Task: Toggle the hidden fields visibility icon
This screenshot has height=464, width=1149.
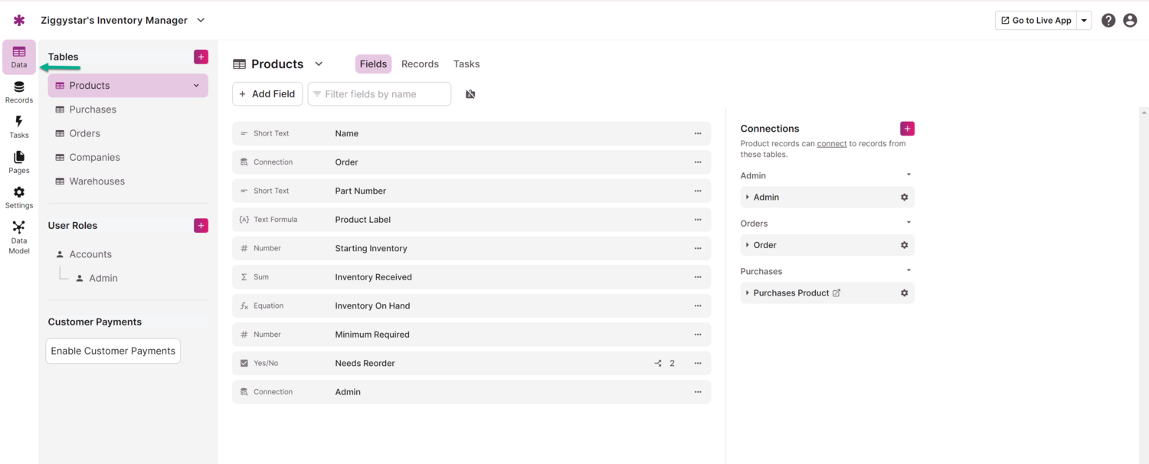Action: [470, 94]
